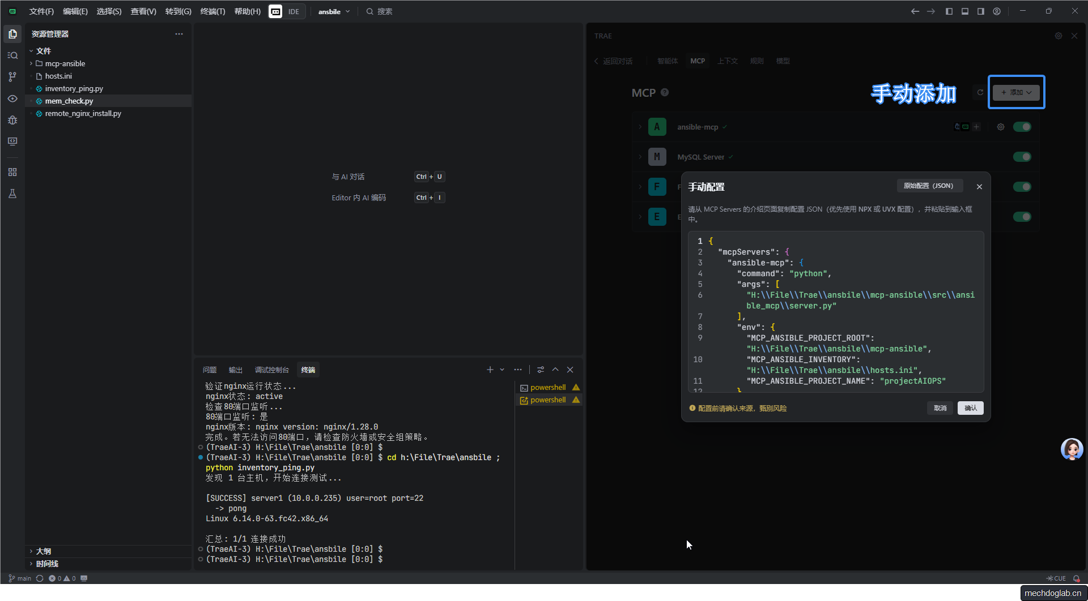Click the 确认 button in manual config dialog
The image size is (1088, 601).
point(970,408)
